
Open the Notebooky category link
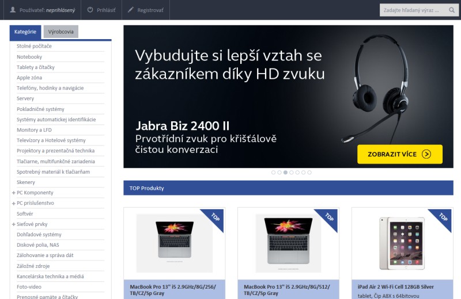(29, 56)
